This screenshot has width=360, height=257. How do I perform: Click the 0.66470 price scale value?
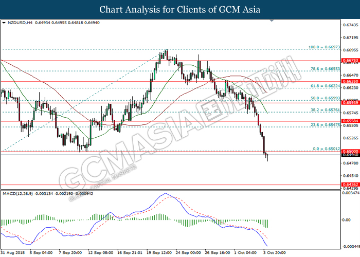[x=350, y=75]
